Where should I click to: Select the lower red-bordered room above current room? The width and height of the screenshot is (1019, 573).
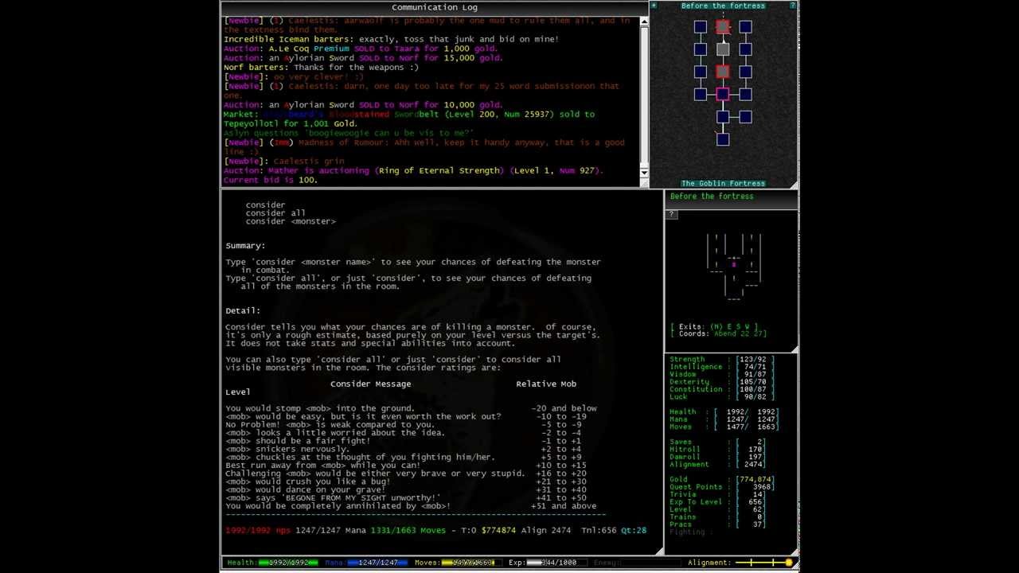click(722, 72)
